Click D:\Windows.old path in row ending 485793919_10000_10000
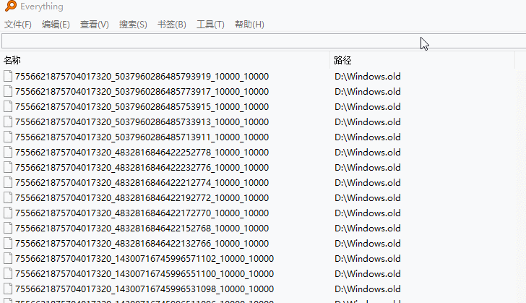 368,77
